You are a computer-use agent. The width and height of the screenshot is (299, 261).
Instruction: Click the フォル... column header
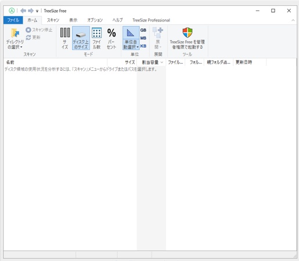tap(194, 62)
